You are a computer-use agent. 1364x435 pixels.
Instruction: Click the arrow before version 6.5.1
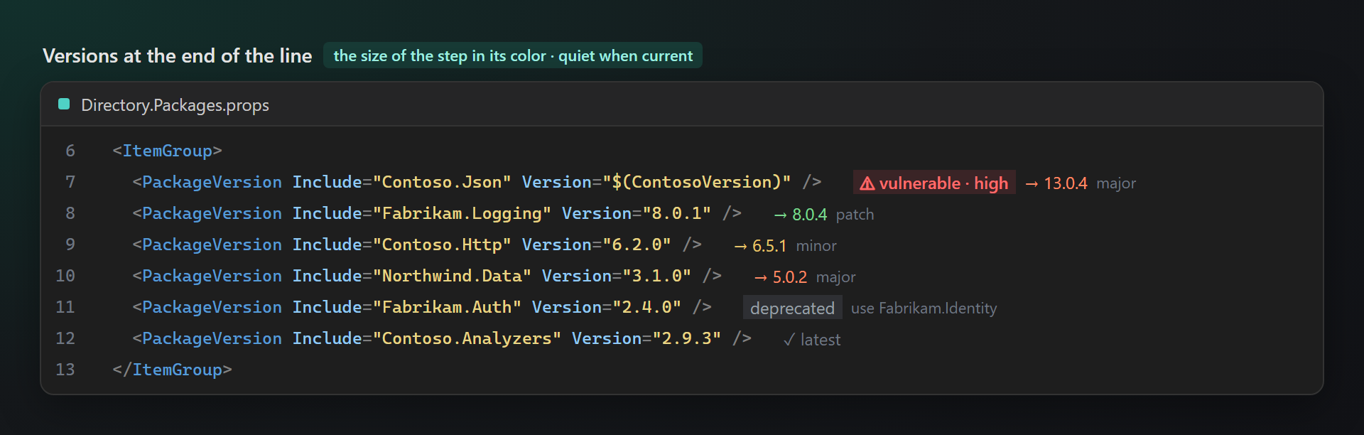point(741,246)
